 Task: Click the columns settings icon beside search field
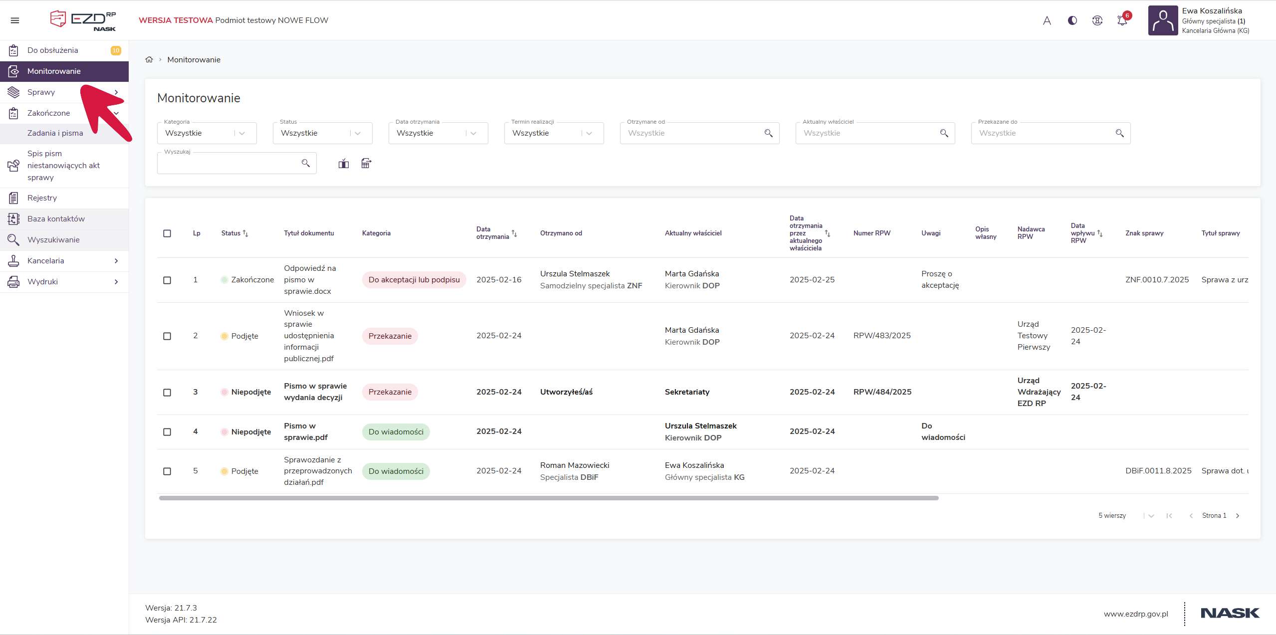point(343,163)
